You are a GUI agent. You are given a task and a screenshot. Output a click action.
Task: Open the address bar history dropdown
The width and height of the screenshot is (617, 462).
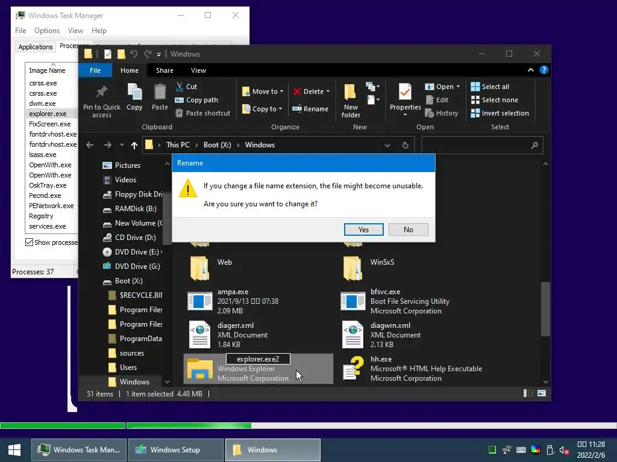point(387,146)
